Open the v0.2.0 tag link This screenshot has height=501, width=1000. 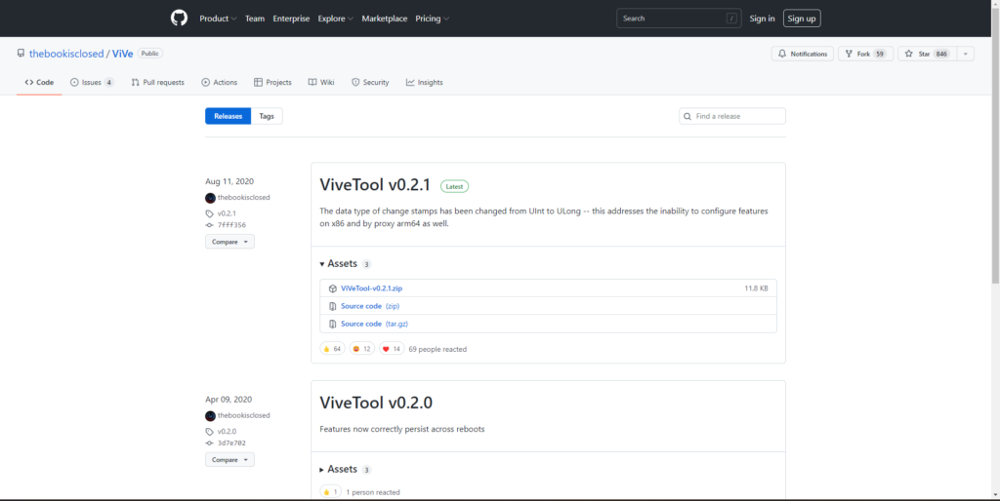pyautogui.click(x=227, y=431)
